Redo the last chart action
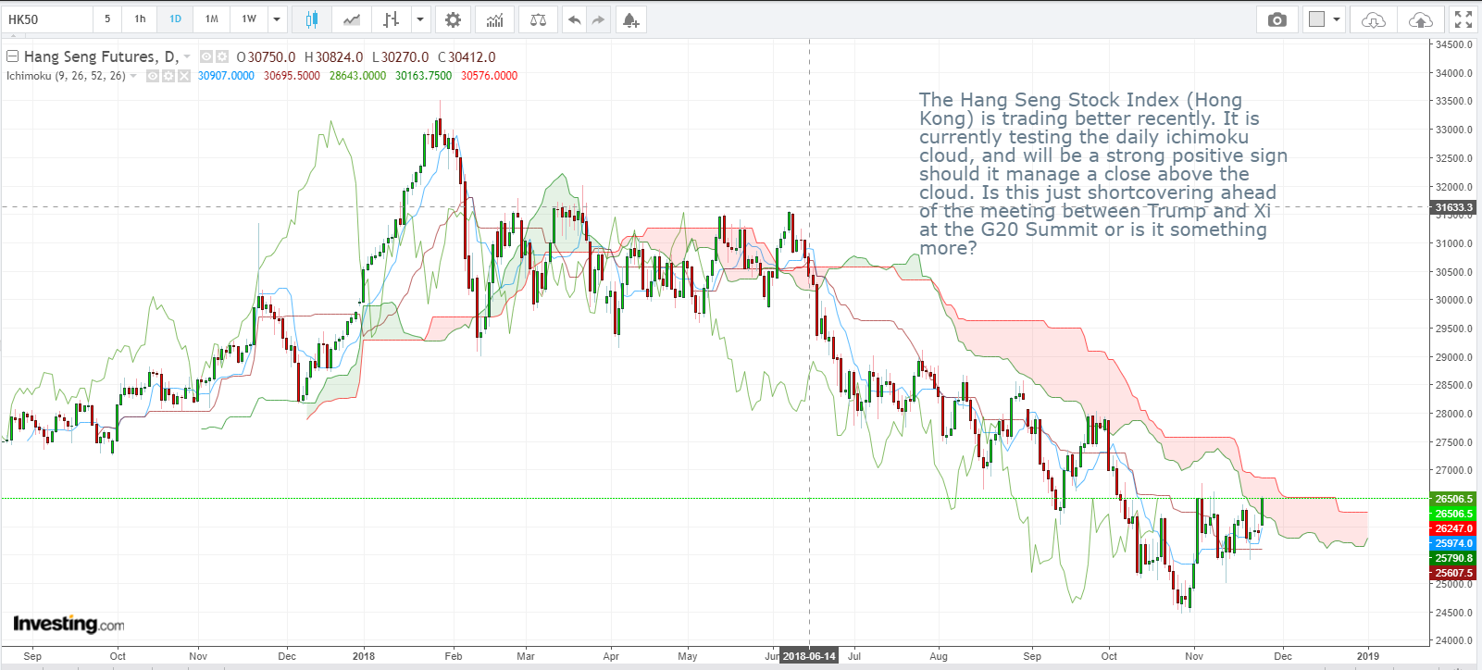Image resolution: width=1482 pixels, height=670 pixels. point(599,19)
